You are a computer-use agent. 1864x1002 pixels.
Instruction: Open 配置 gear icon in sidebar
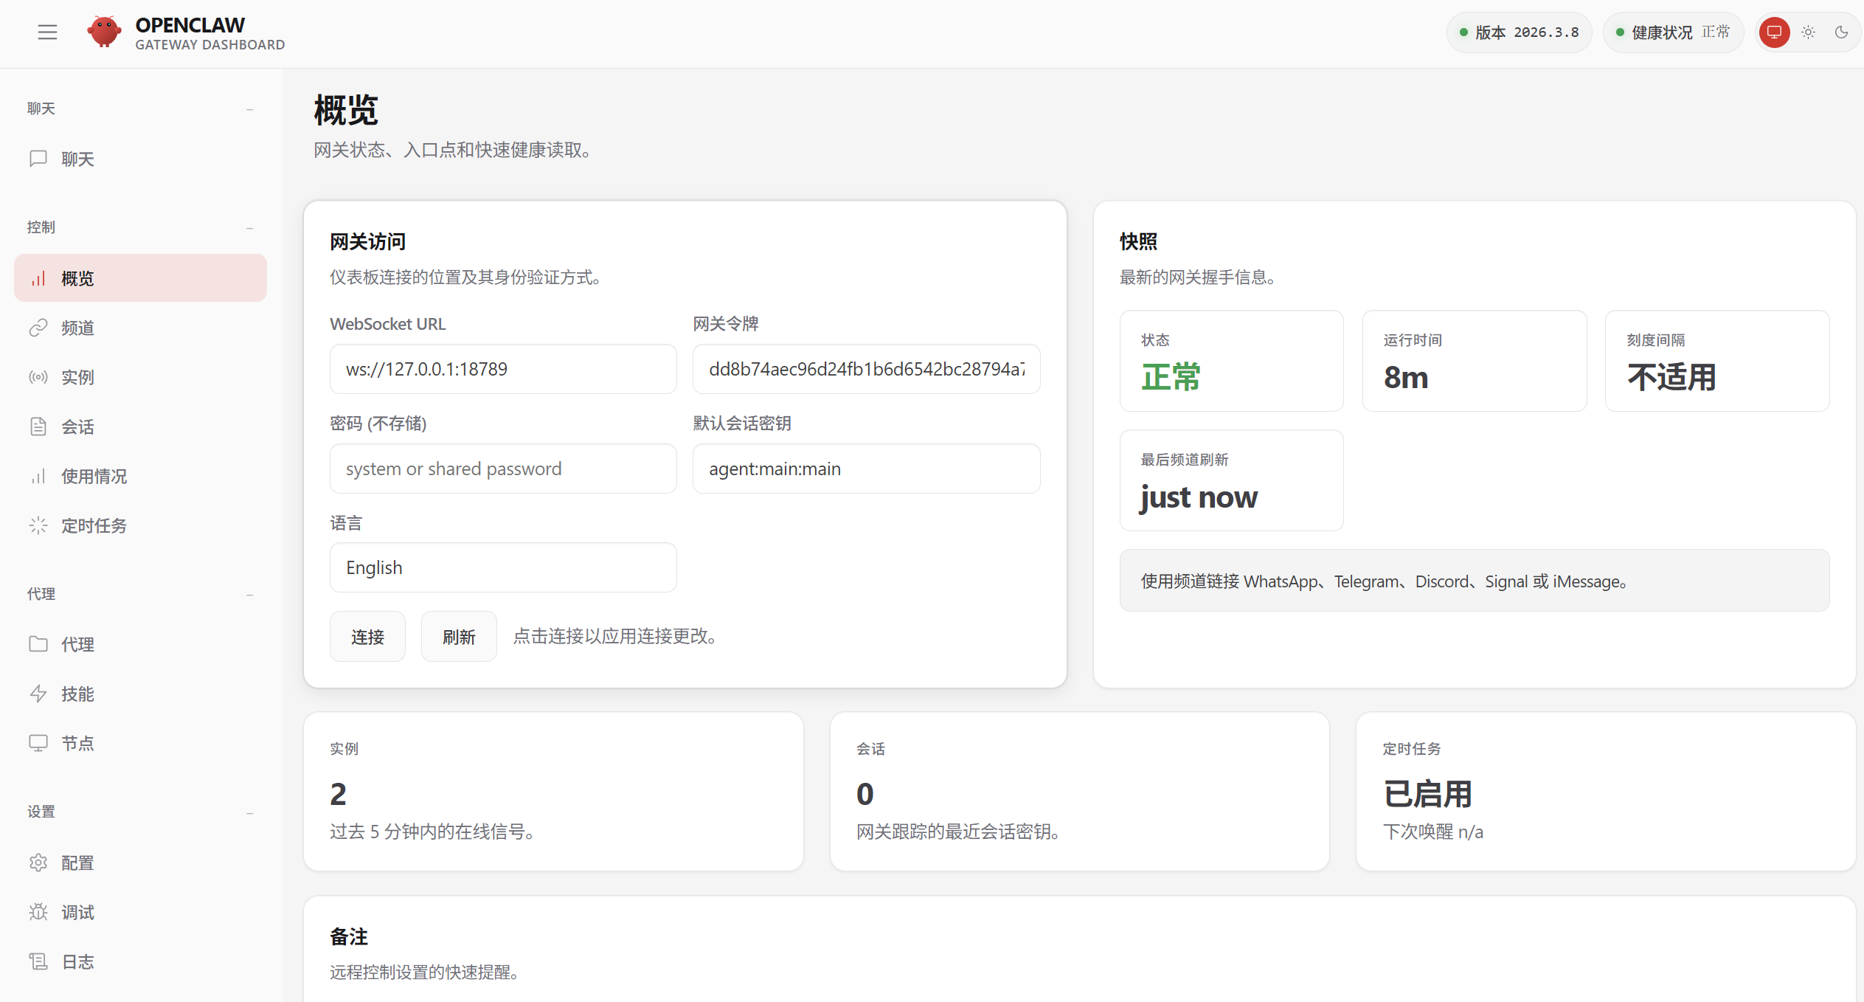click(x=38, y=863)
